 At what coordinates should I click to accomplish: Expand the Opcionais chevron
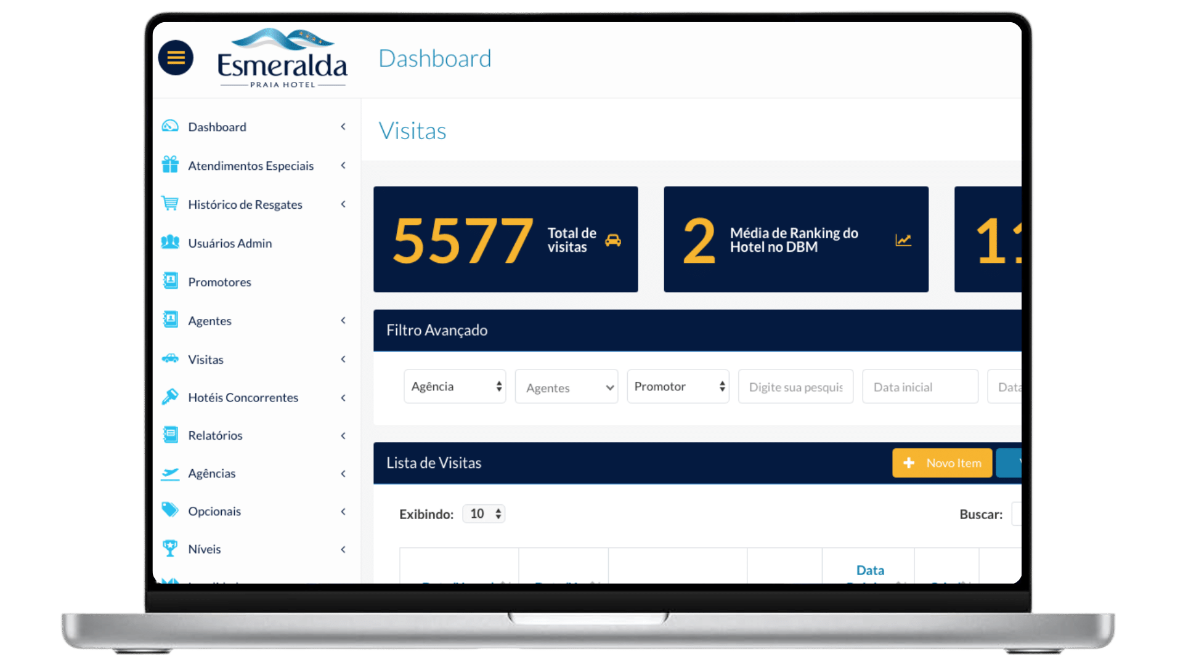click(343, 512)
